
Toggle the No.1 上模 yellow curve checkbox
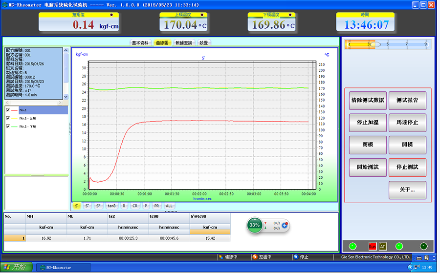coord(8,118)
